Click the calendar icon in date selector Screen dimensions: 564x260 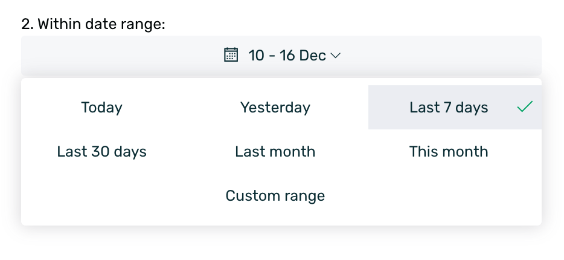click(x=231, y=56)
